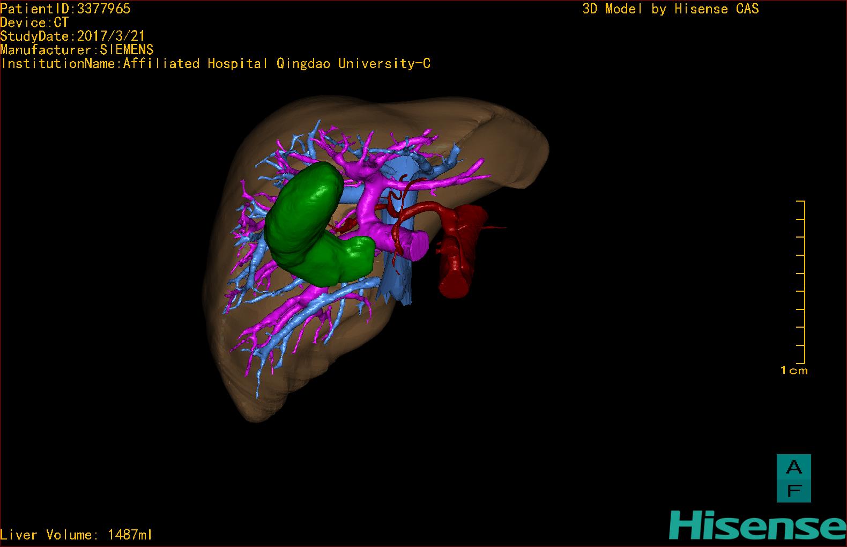
Task: Click the 1cm scale label
Action: [x=793, y=371]
